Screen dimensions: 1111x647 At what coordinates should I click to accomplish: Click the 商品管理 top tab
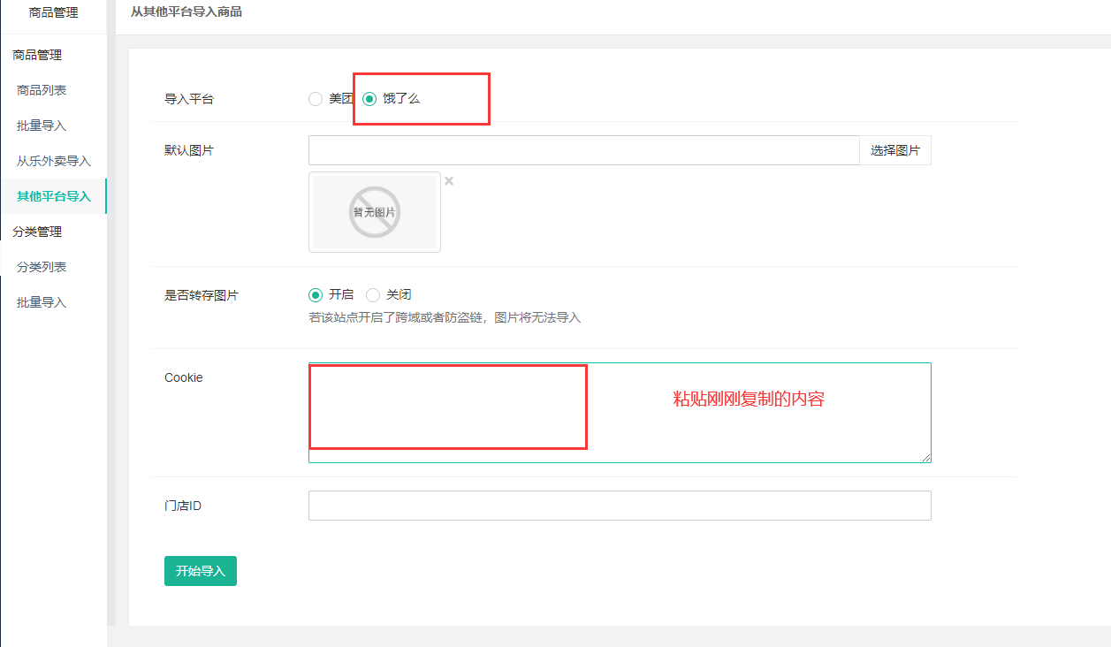pos(53,12)
